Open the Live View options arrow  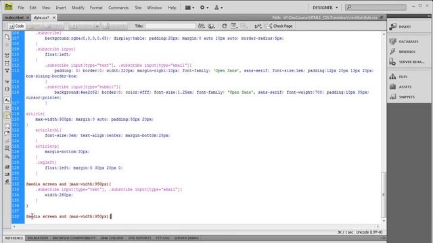(97, 26)
